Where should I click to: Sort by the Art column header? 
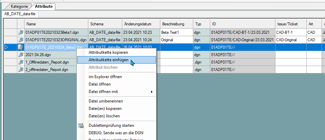point(314,24)
